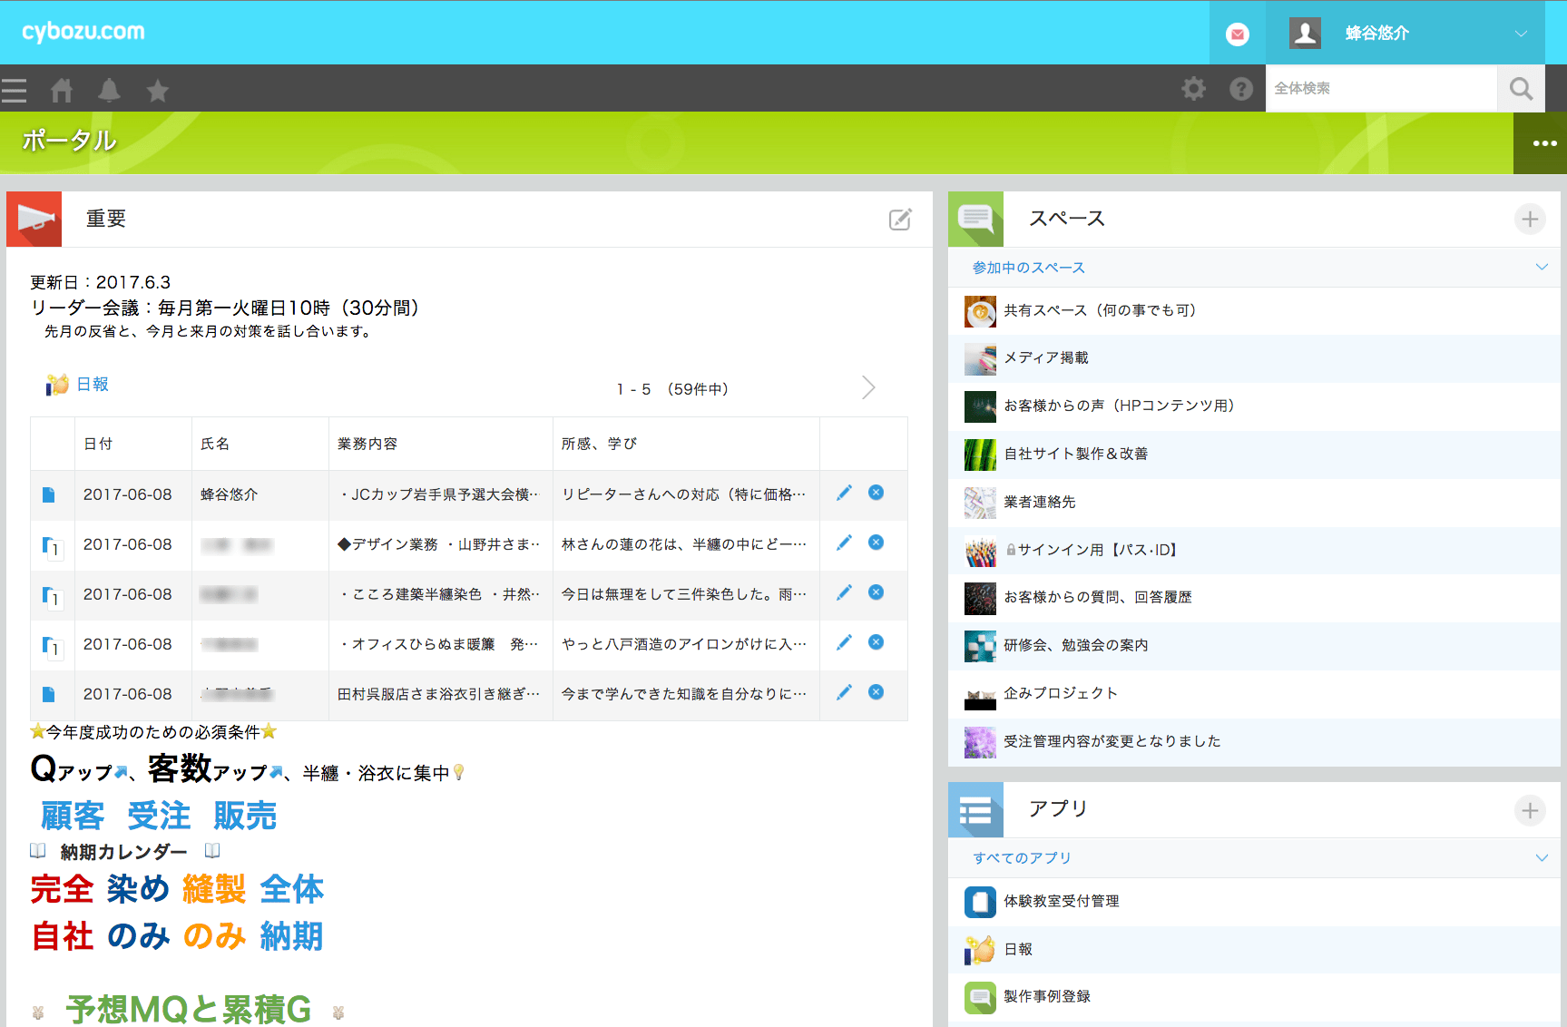Go to next page of 日報 records
Viewport: 1567px width, 1027px height.
click(x=868, y=388)
